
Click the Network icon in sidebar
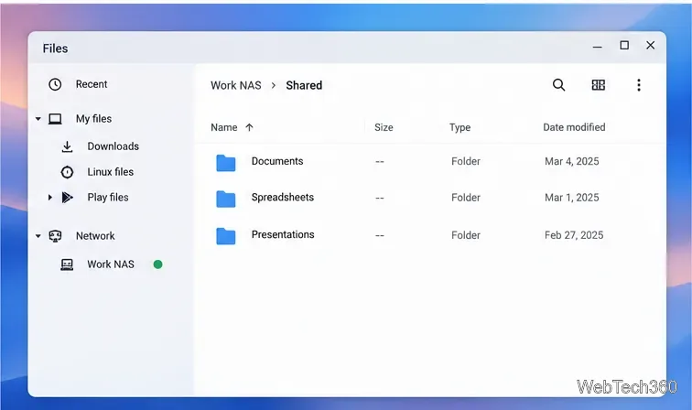(x=55, y=236)
